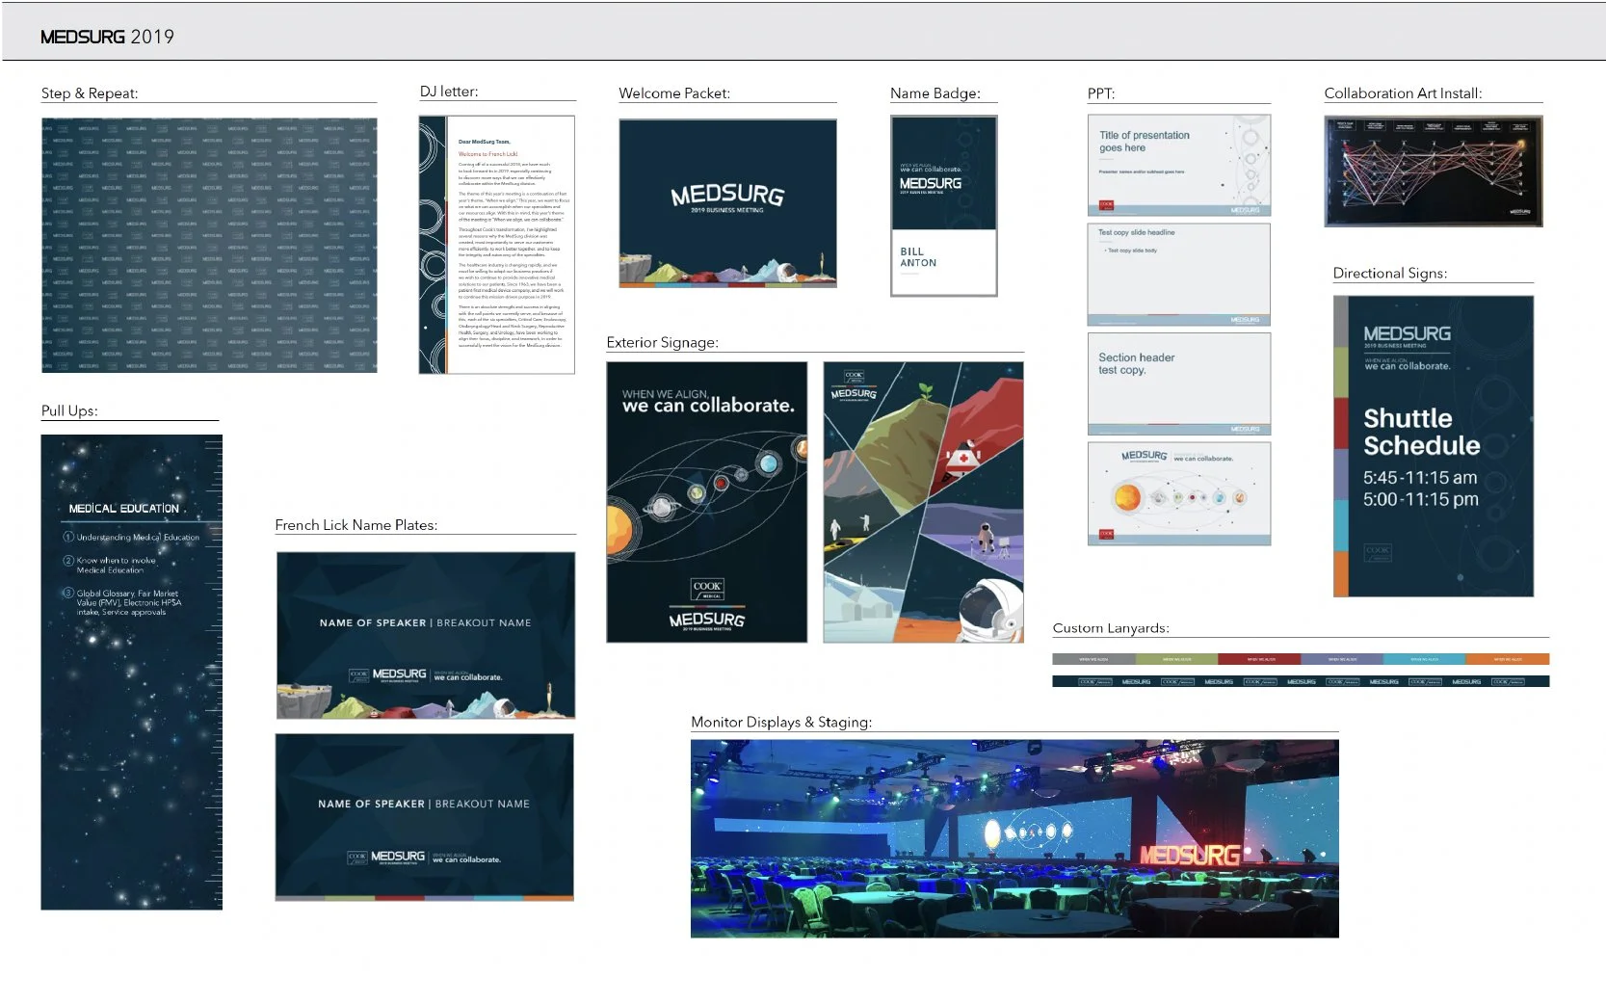Click the red segment of the colored lanyard strip
Viewport: 1606px width, 1004px height.
click(x=1259, y=659)
